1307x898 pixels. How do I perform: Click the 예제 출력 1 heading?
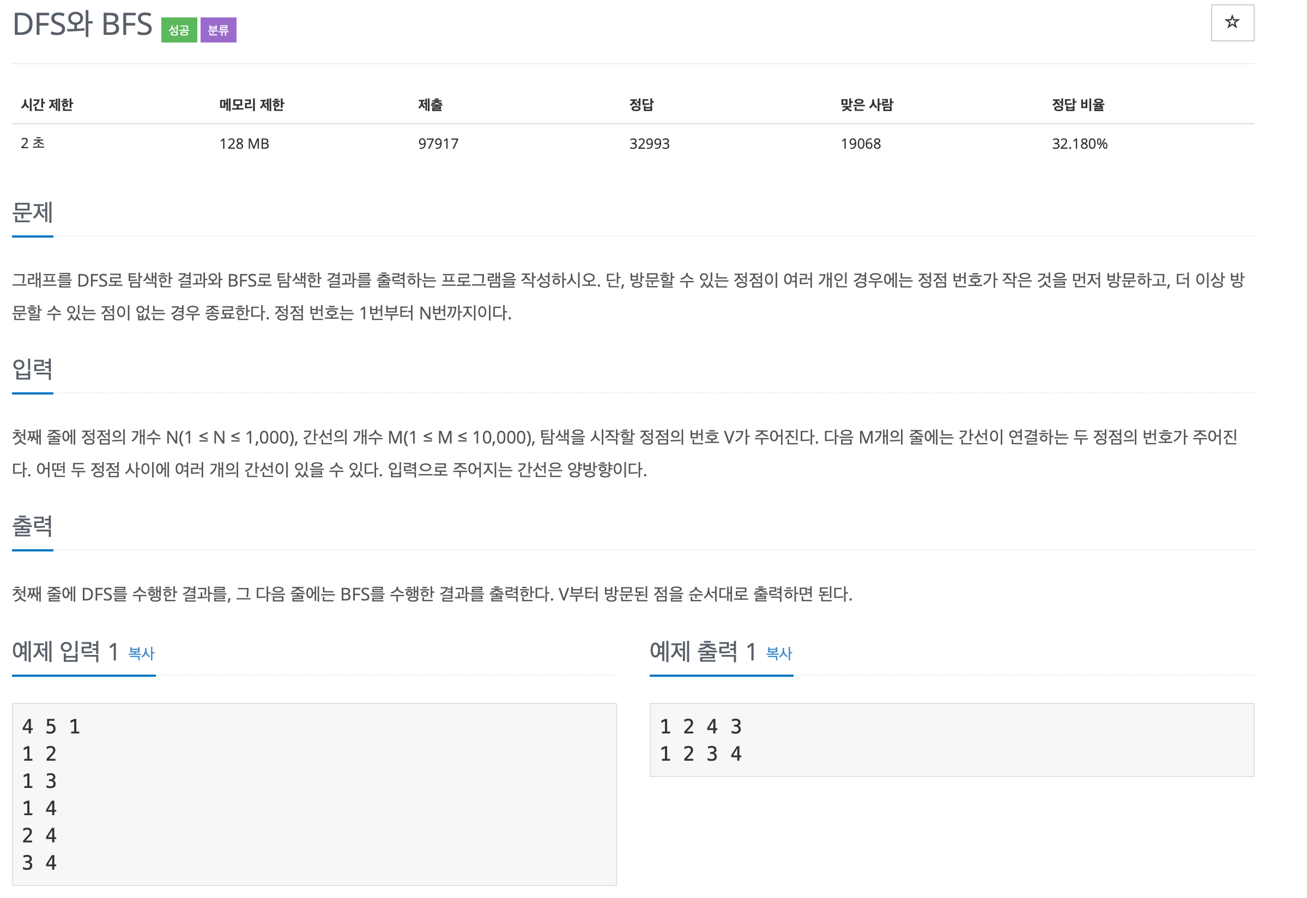coord(702,652)
